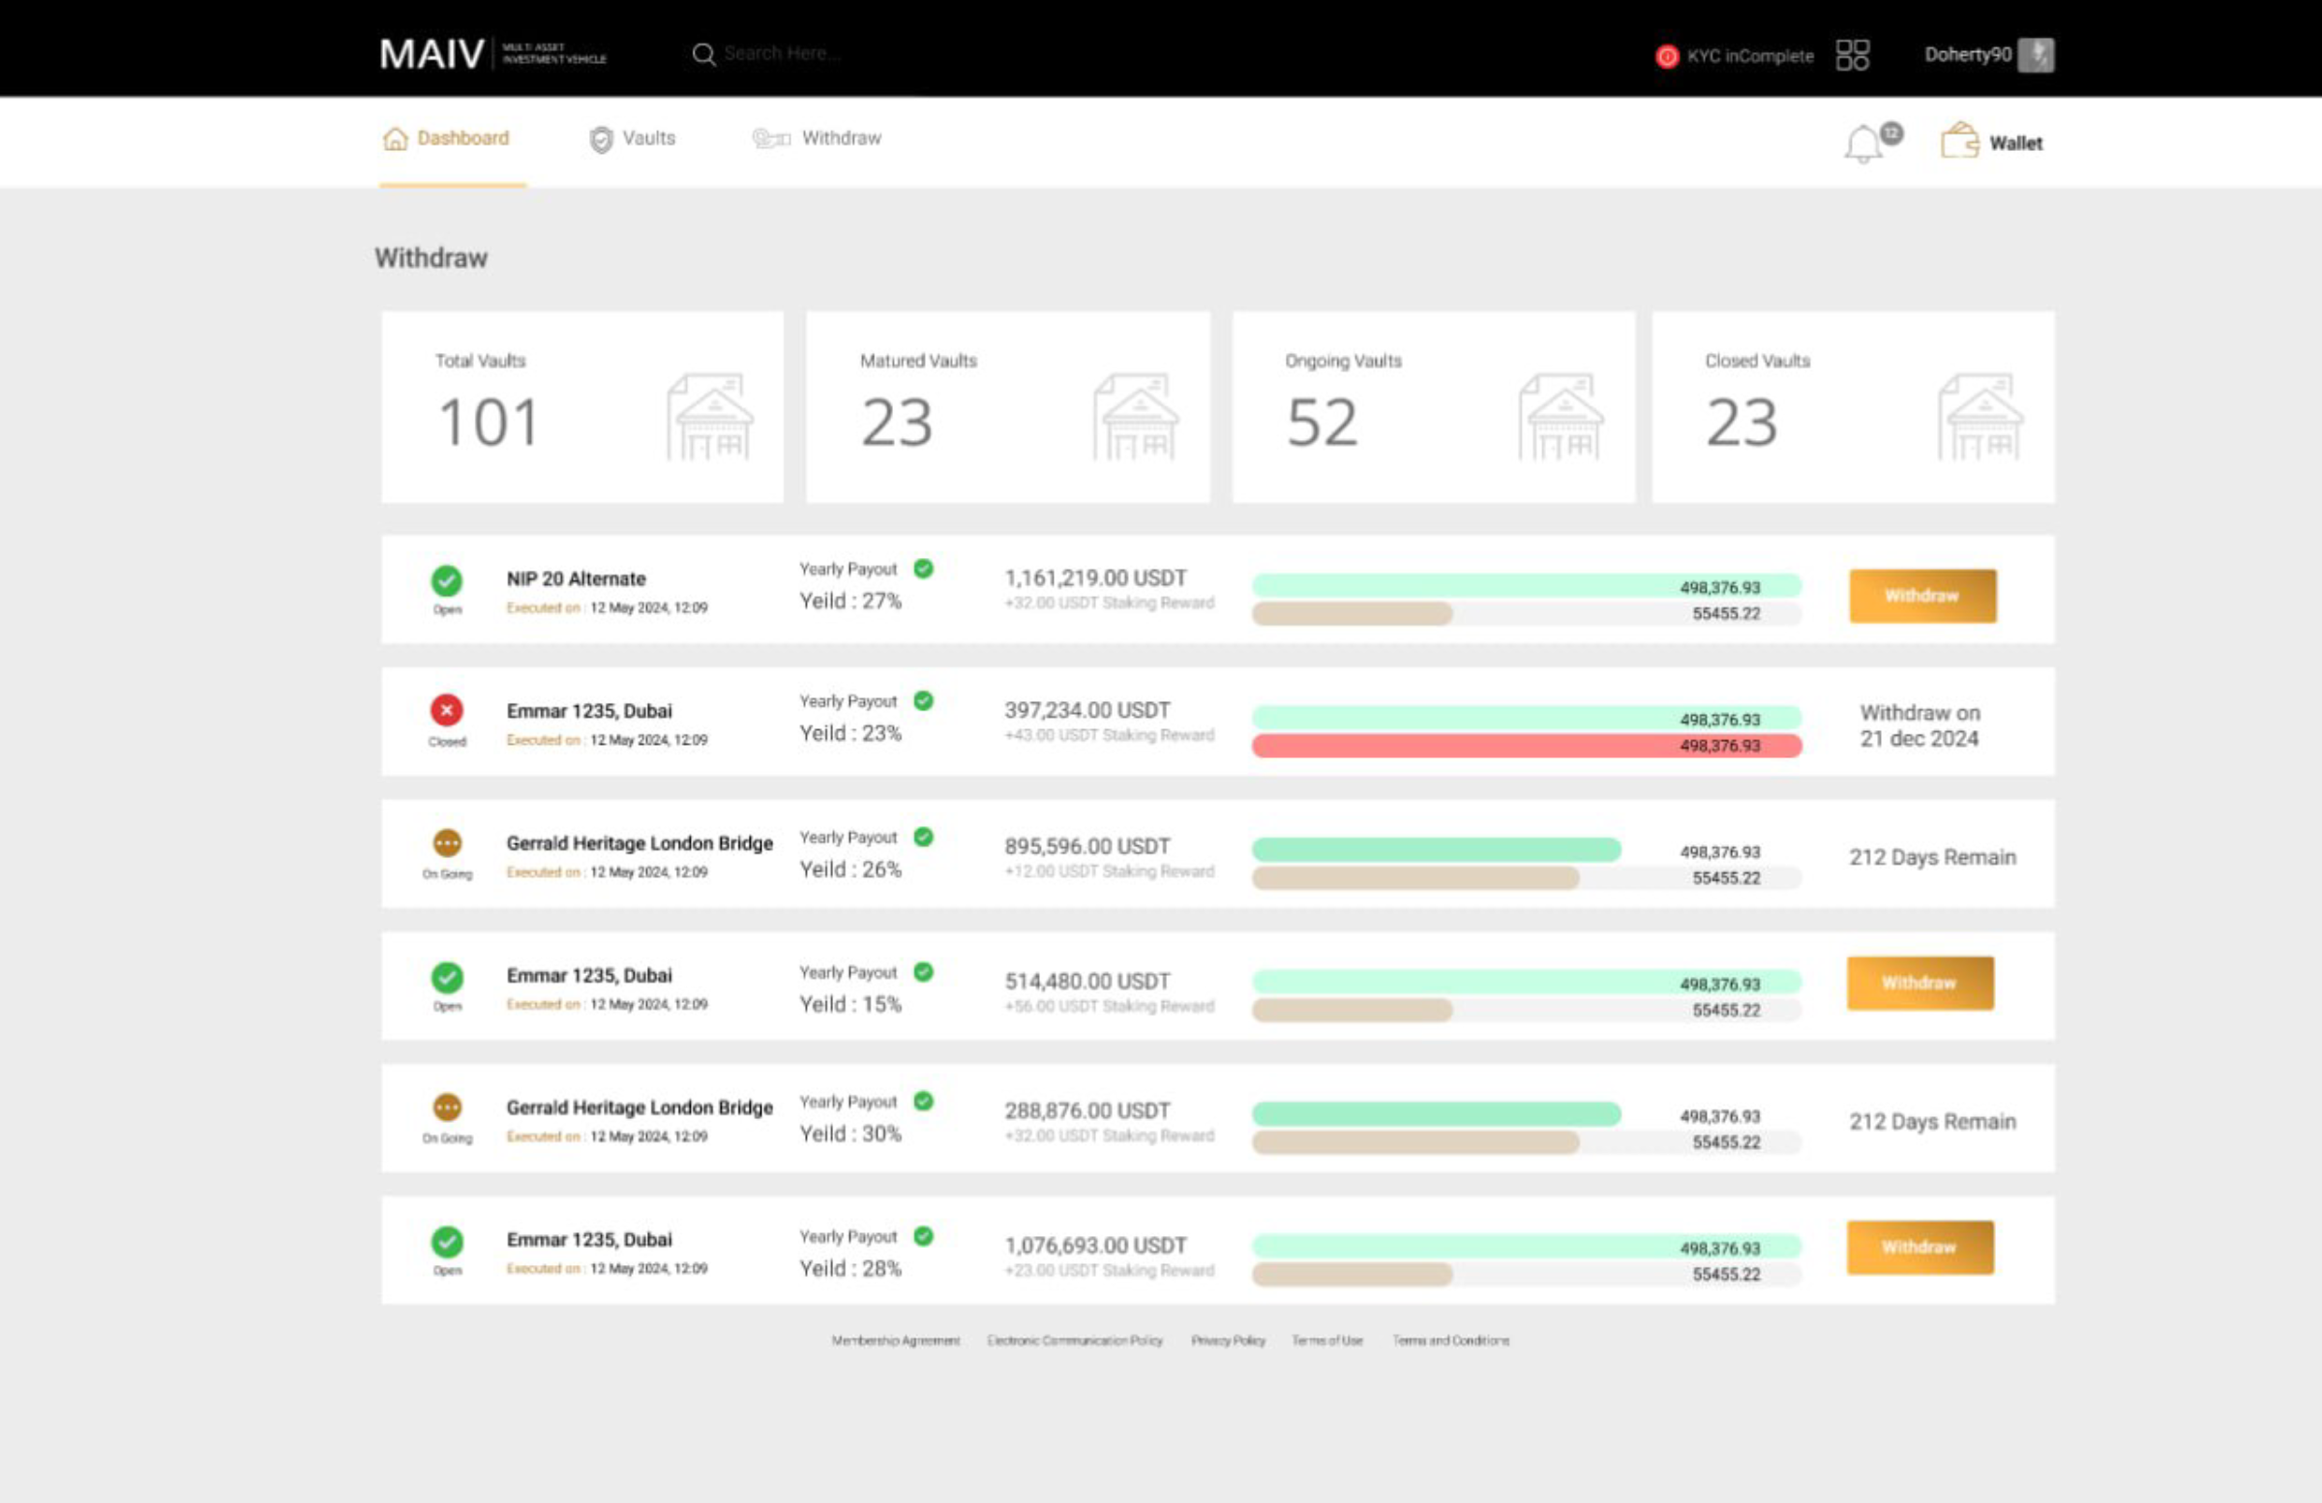This screenshot has height=1503, width=2322.
Task: Click the Closed Vaults building icon
Action: pos(1980,417)
